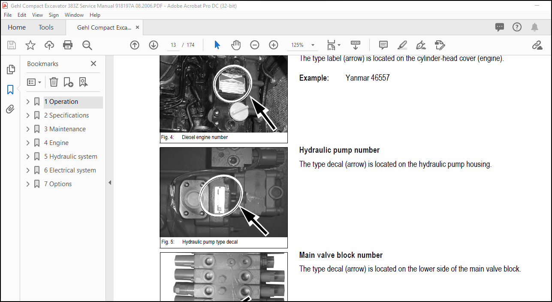552x302 pixels.
Task: Select the Gehl Compact Exca... document tab
Action: pos(104,27)
